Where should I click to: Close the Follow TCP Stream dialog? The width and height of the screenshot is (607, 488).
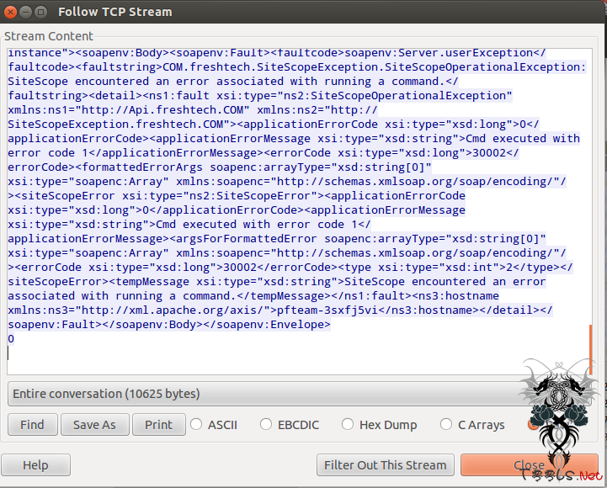530,464
